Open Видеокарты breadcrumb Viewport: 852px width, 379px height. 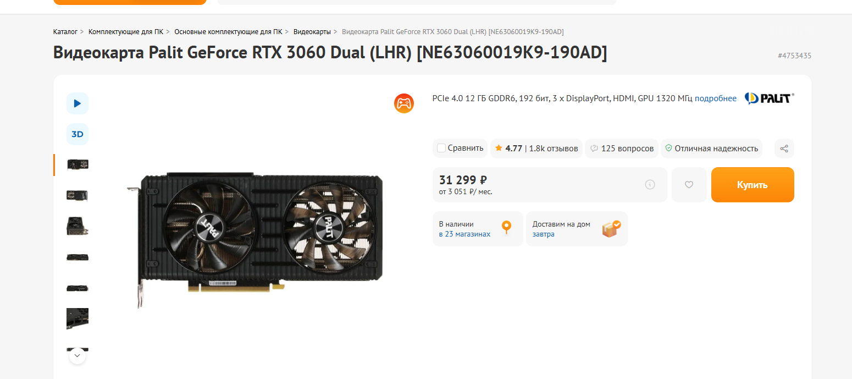coord(312,32)
